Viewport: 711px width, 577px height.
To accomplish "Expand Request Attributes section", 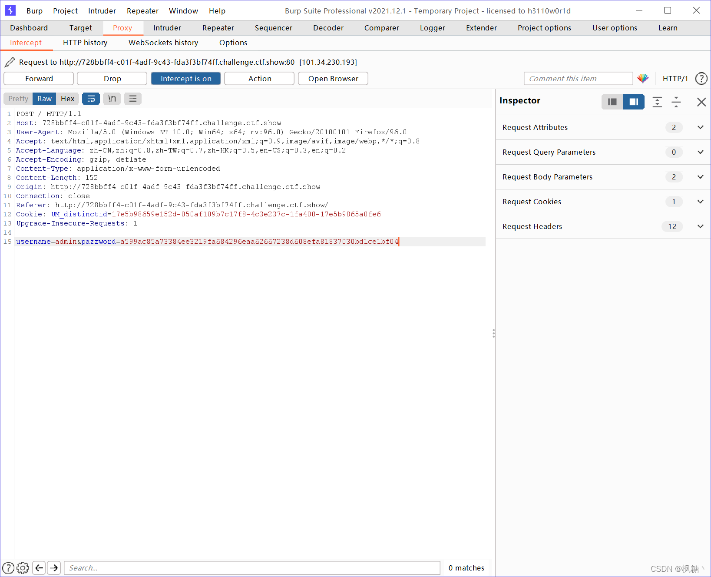I will point(603,127).
